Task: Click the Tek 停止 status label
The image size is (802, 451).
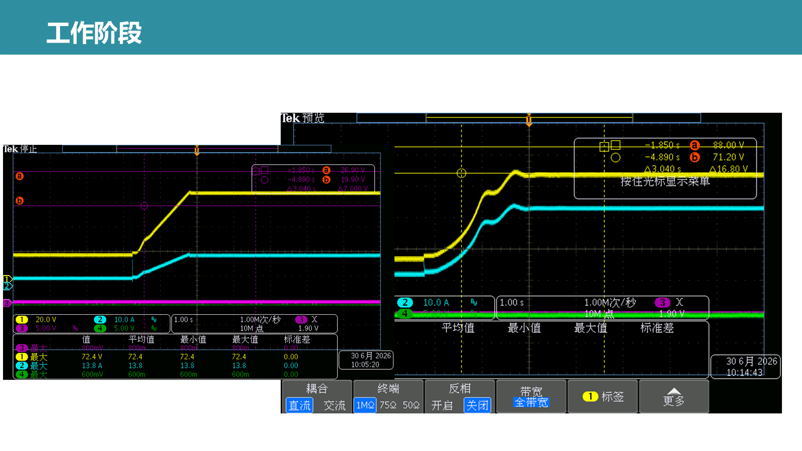Action: click(20, 149)
